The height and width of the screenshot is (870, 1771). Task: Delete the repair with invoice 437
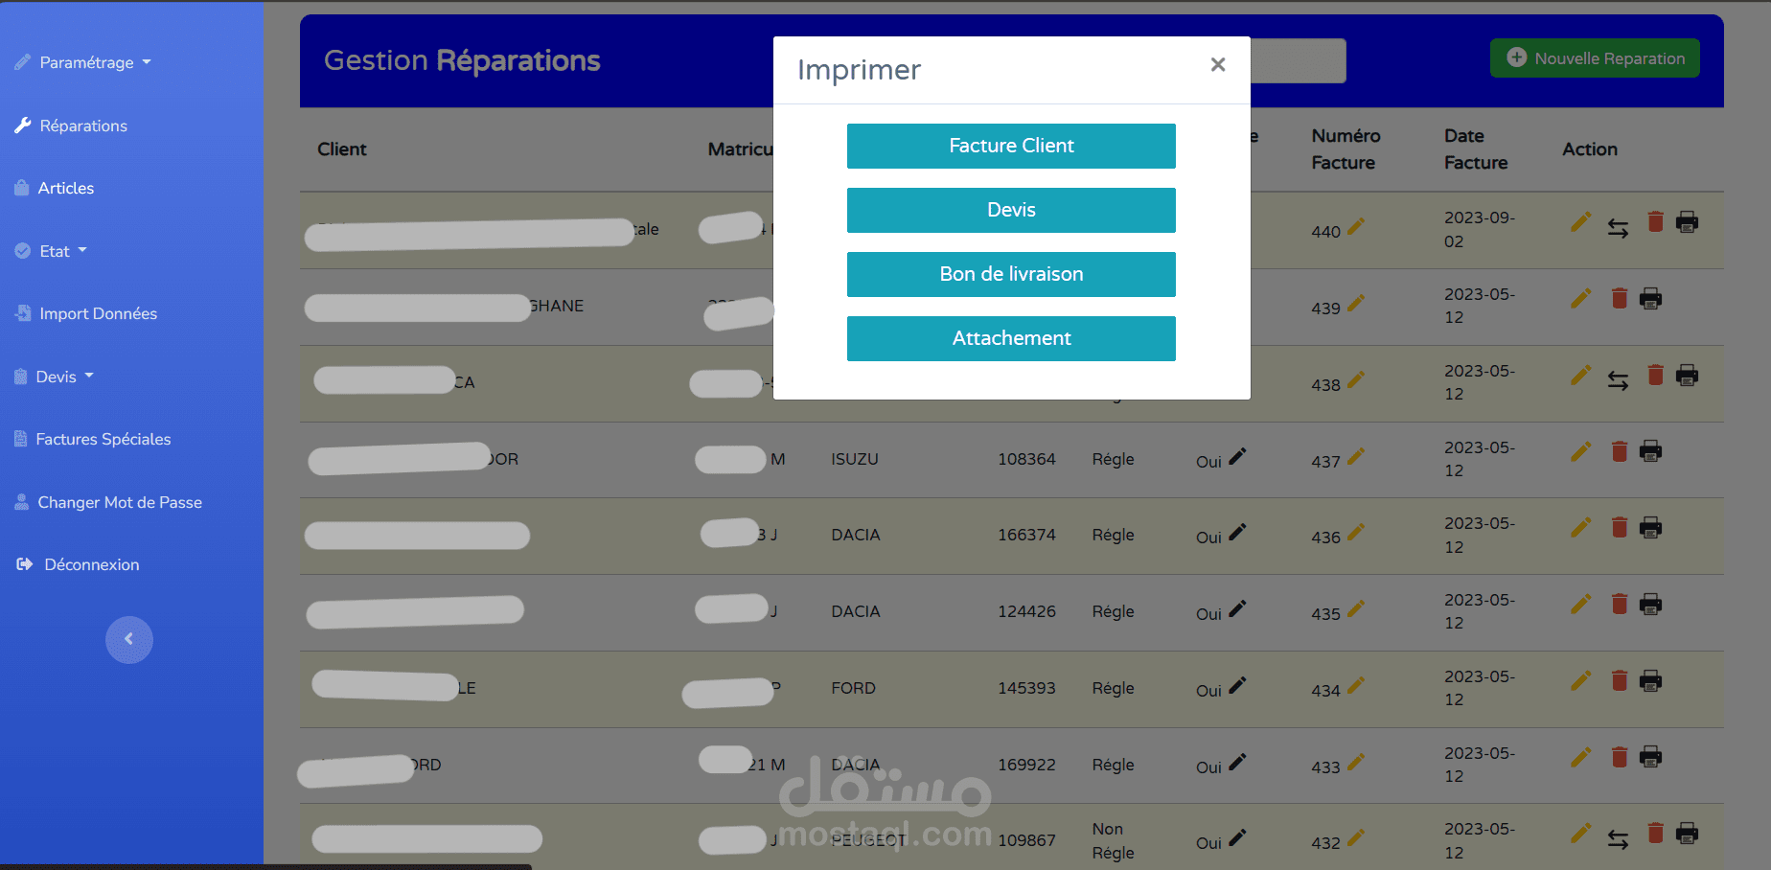pyautogui.click(x=1620, y=451)
